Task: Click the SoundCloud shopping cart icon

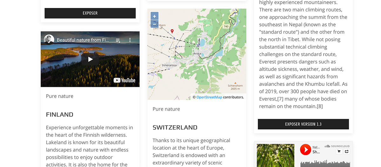Action: 339,152
